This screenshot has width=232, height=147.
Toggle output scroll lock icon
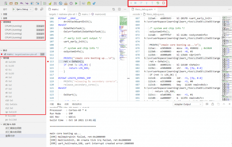coord(213,104)
